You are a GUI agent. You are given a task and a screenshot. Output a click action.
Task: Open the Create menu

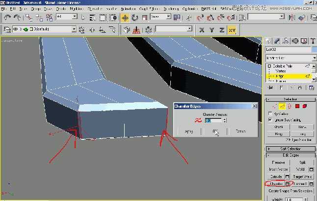[61, 9]
